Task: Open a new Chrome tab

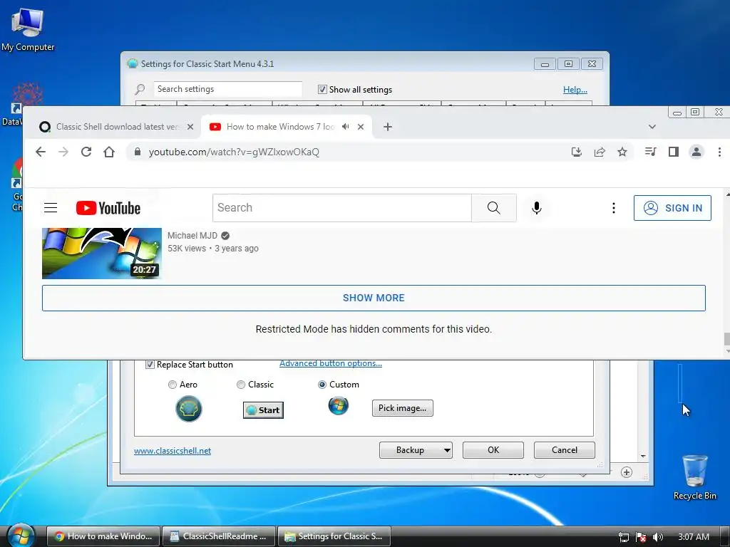Action: 387,127
